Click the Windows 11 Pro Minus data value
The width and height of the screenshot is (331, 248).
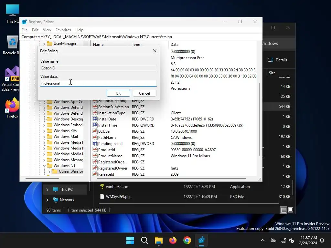tap(190, 156)
